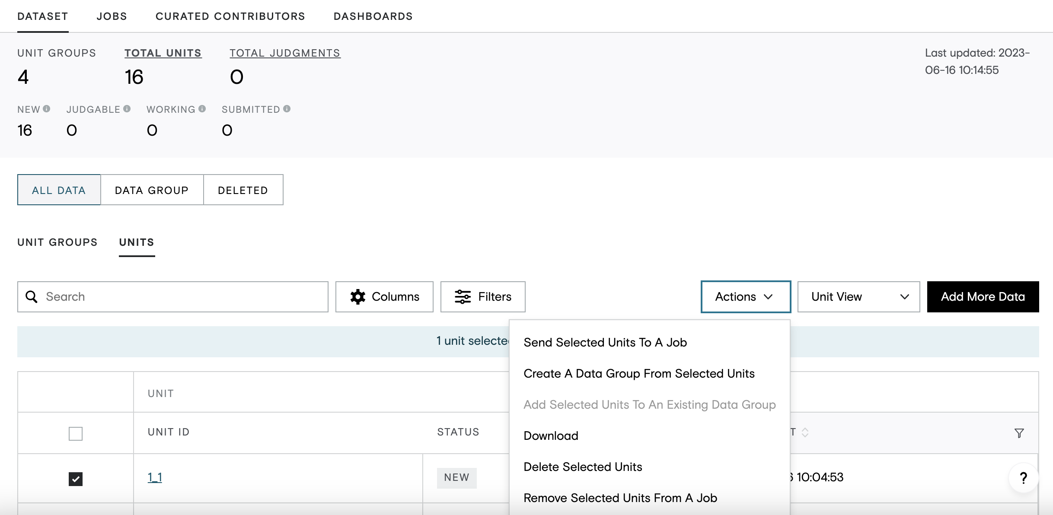Open the Columns settings
Image resolution: width=1053 pixels, height=515 pixels.
point(384,297)
